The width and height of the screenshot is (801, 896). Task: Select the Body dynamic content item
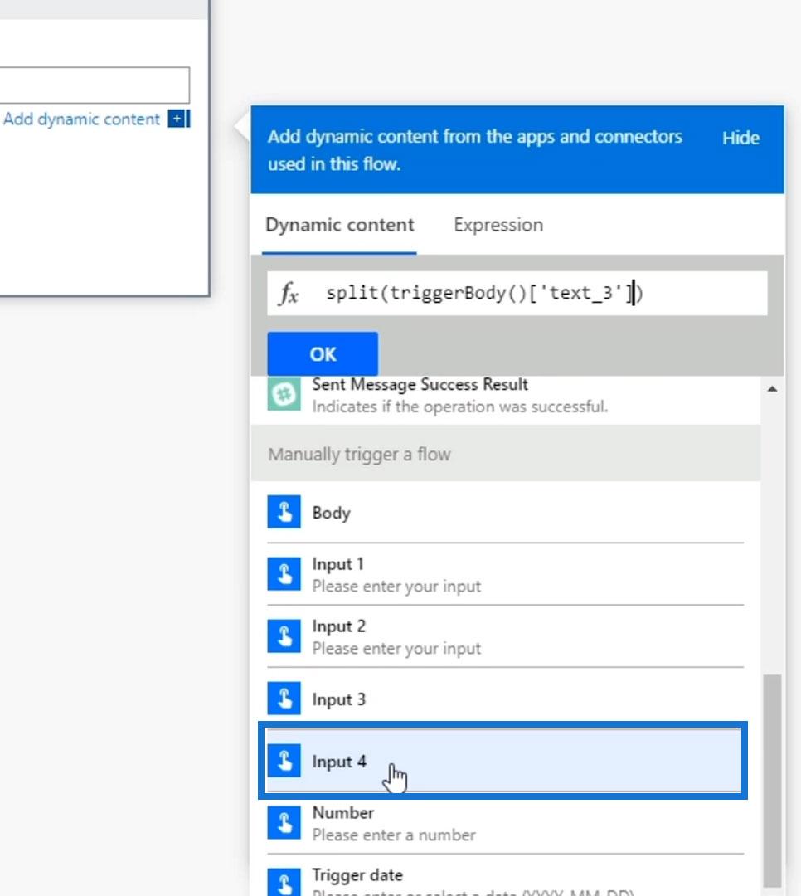[506, 513]
